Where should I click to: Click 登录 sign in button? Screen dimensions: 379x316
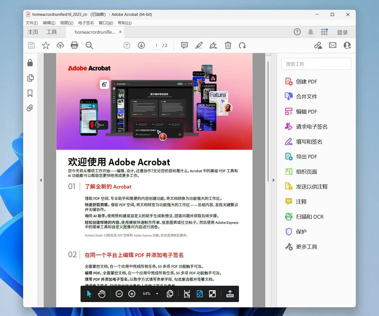click(x=342, y=32)
